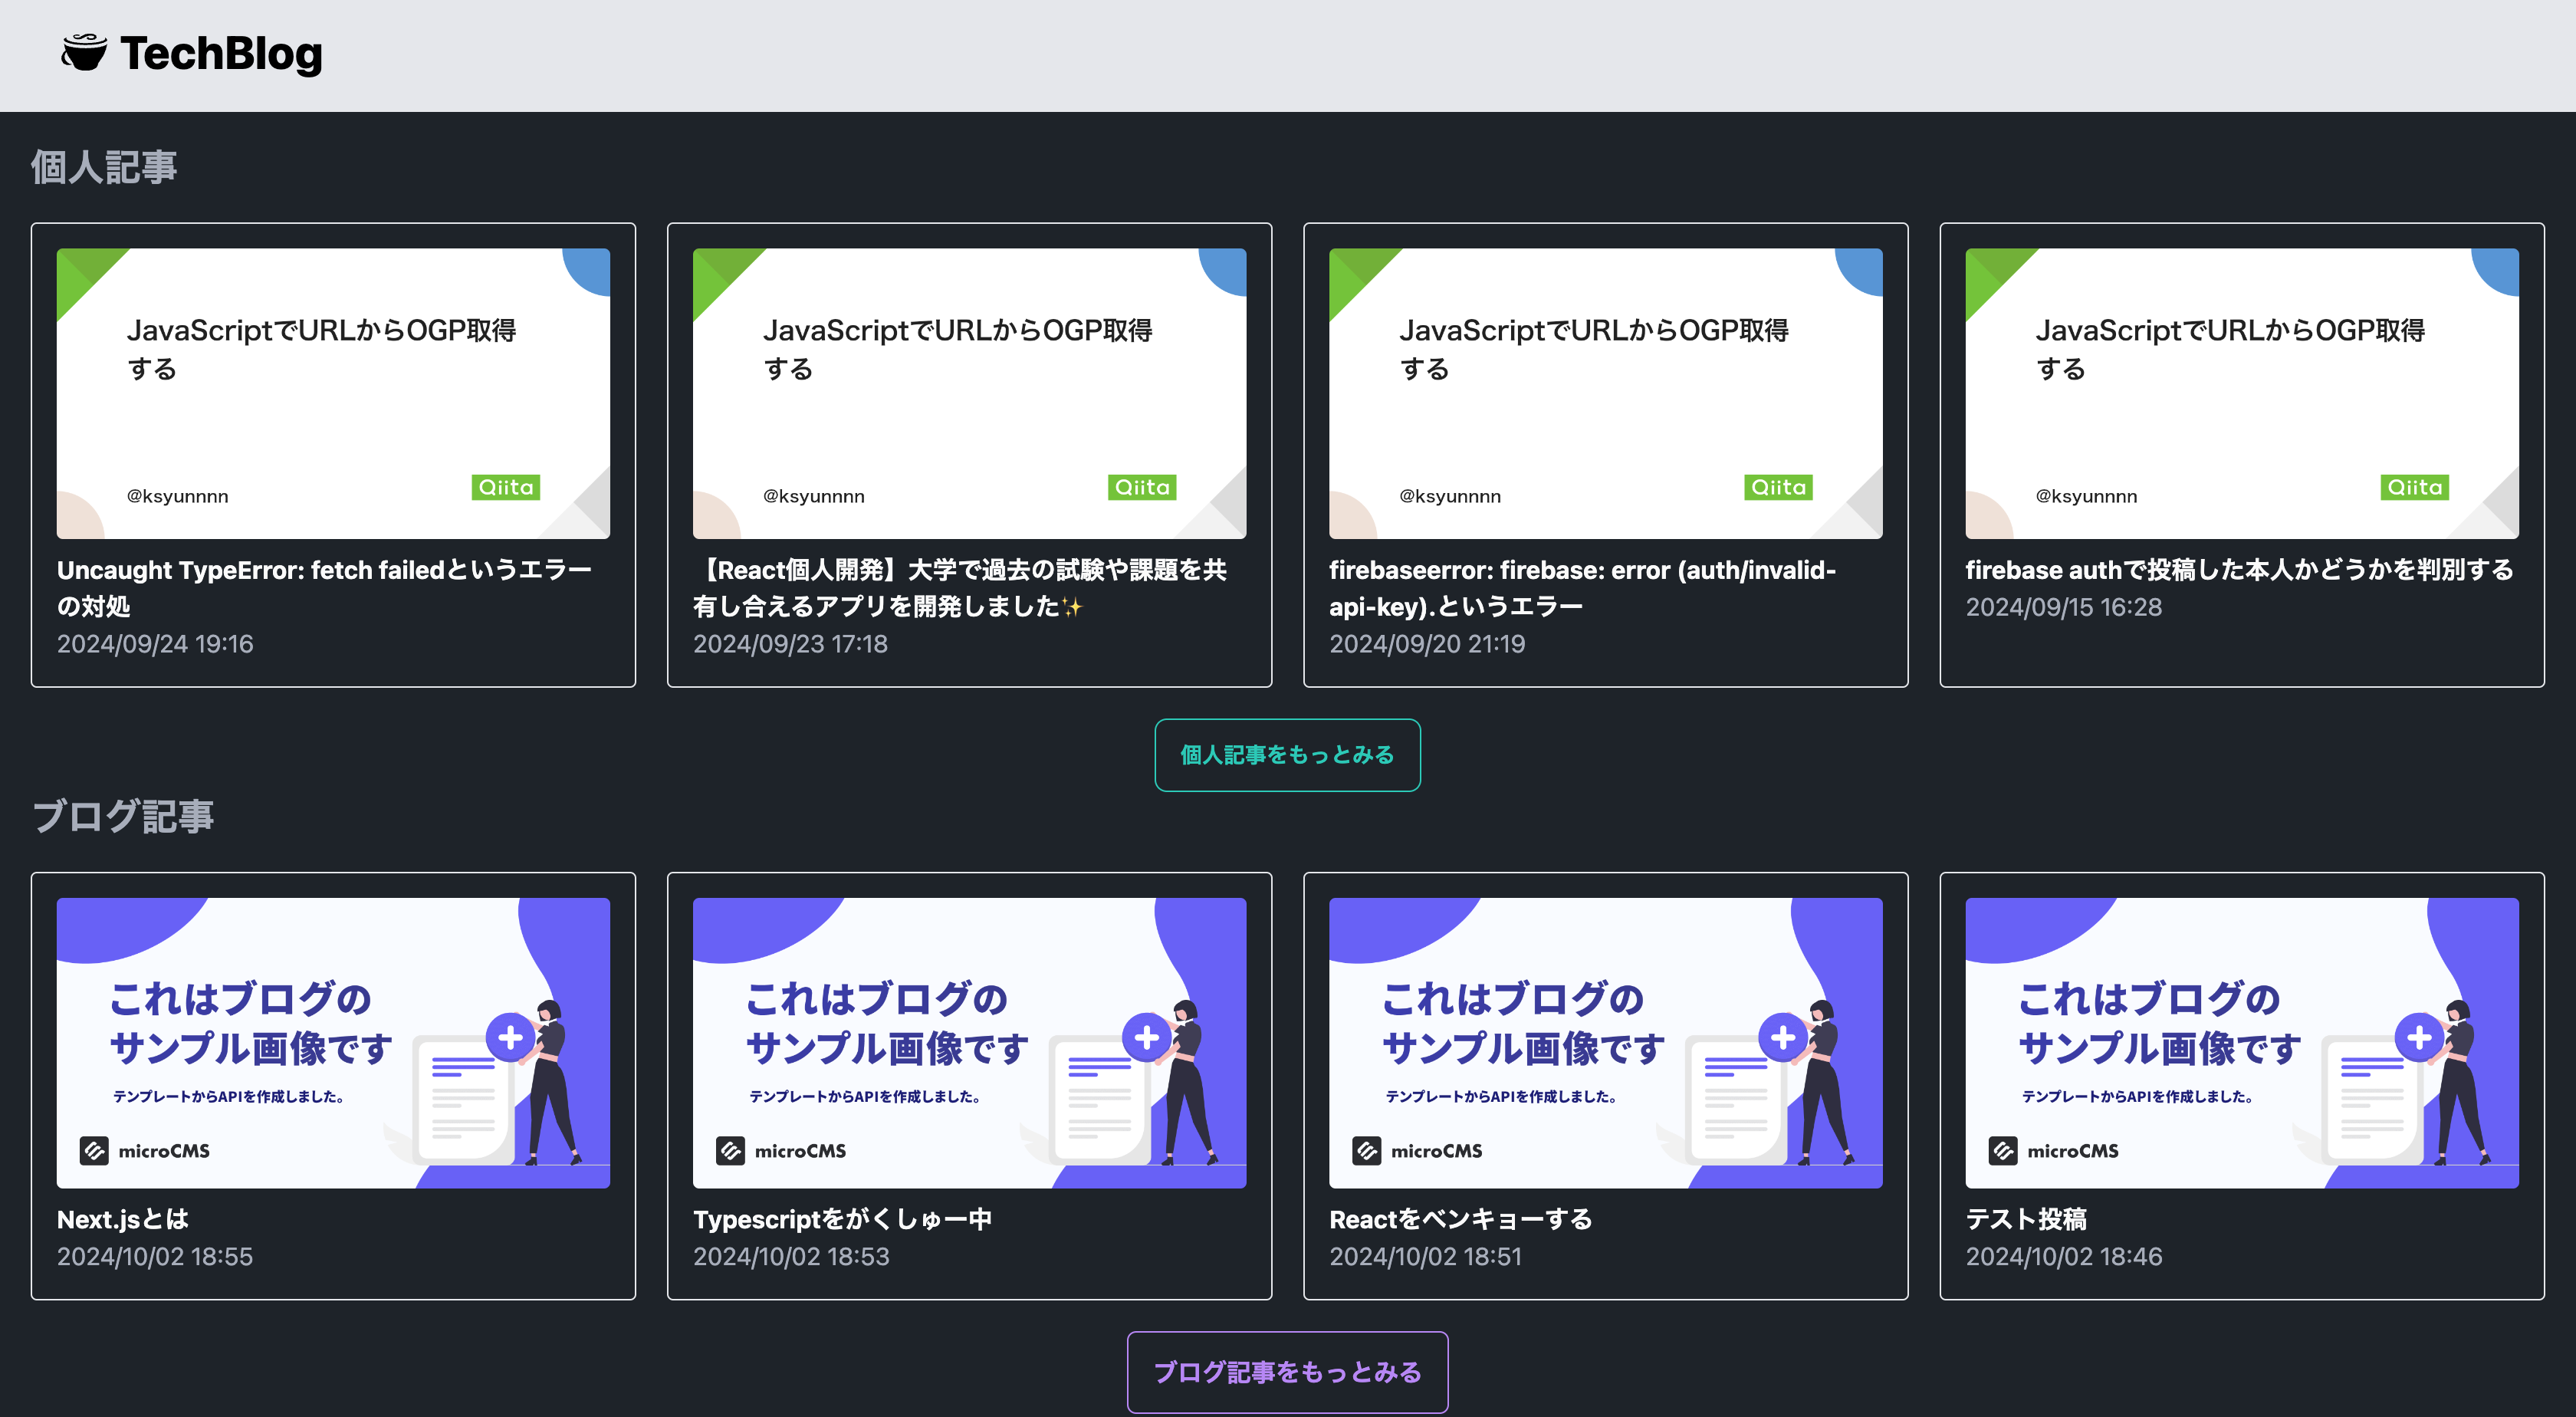
Task: Click the plus icon in the Typescript article image
Action: pyautogui.click(x=1147, y=1040)
